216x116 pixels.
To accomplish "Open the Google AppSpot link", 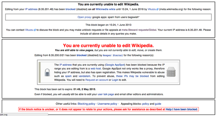I will coord(115,65).
